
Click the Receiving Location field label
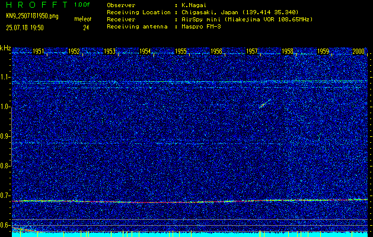139,12
